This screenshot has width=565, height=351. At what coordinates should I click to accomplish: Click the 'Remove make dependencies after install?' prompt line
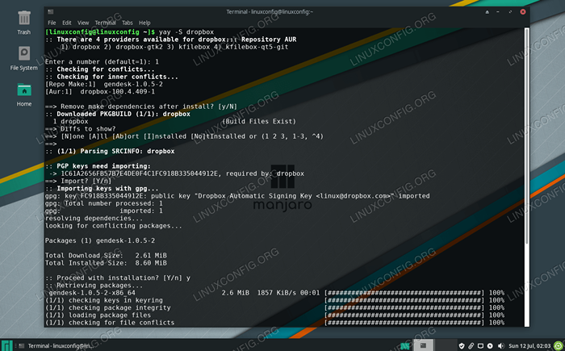click(x=141, y=107)
